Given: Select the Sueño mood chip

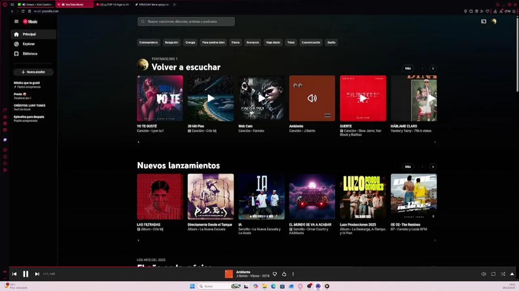Looking at the screenshot, I should 331,42.
